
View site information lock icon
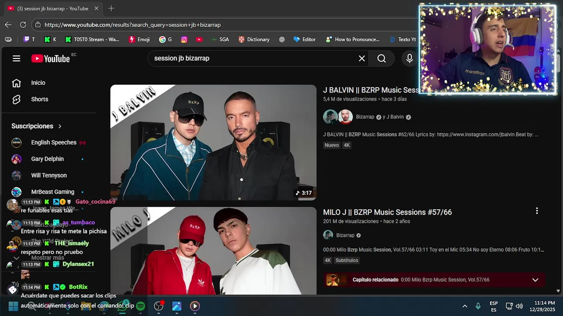pos(38,25)
